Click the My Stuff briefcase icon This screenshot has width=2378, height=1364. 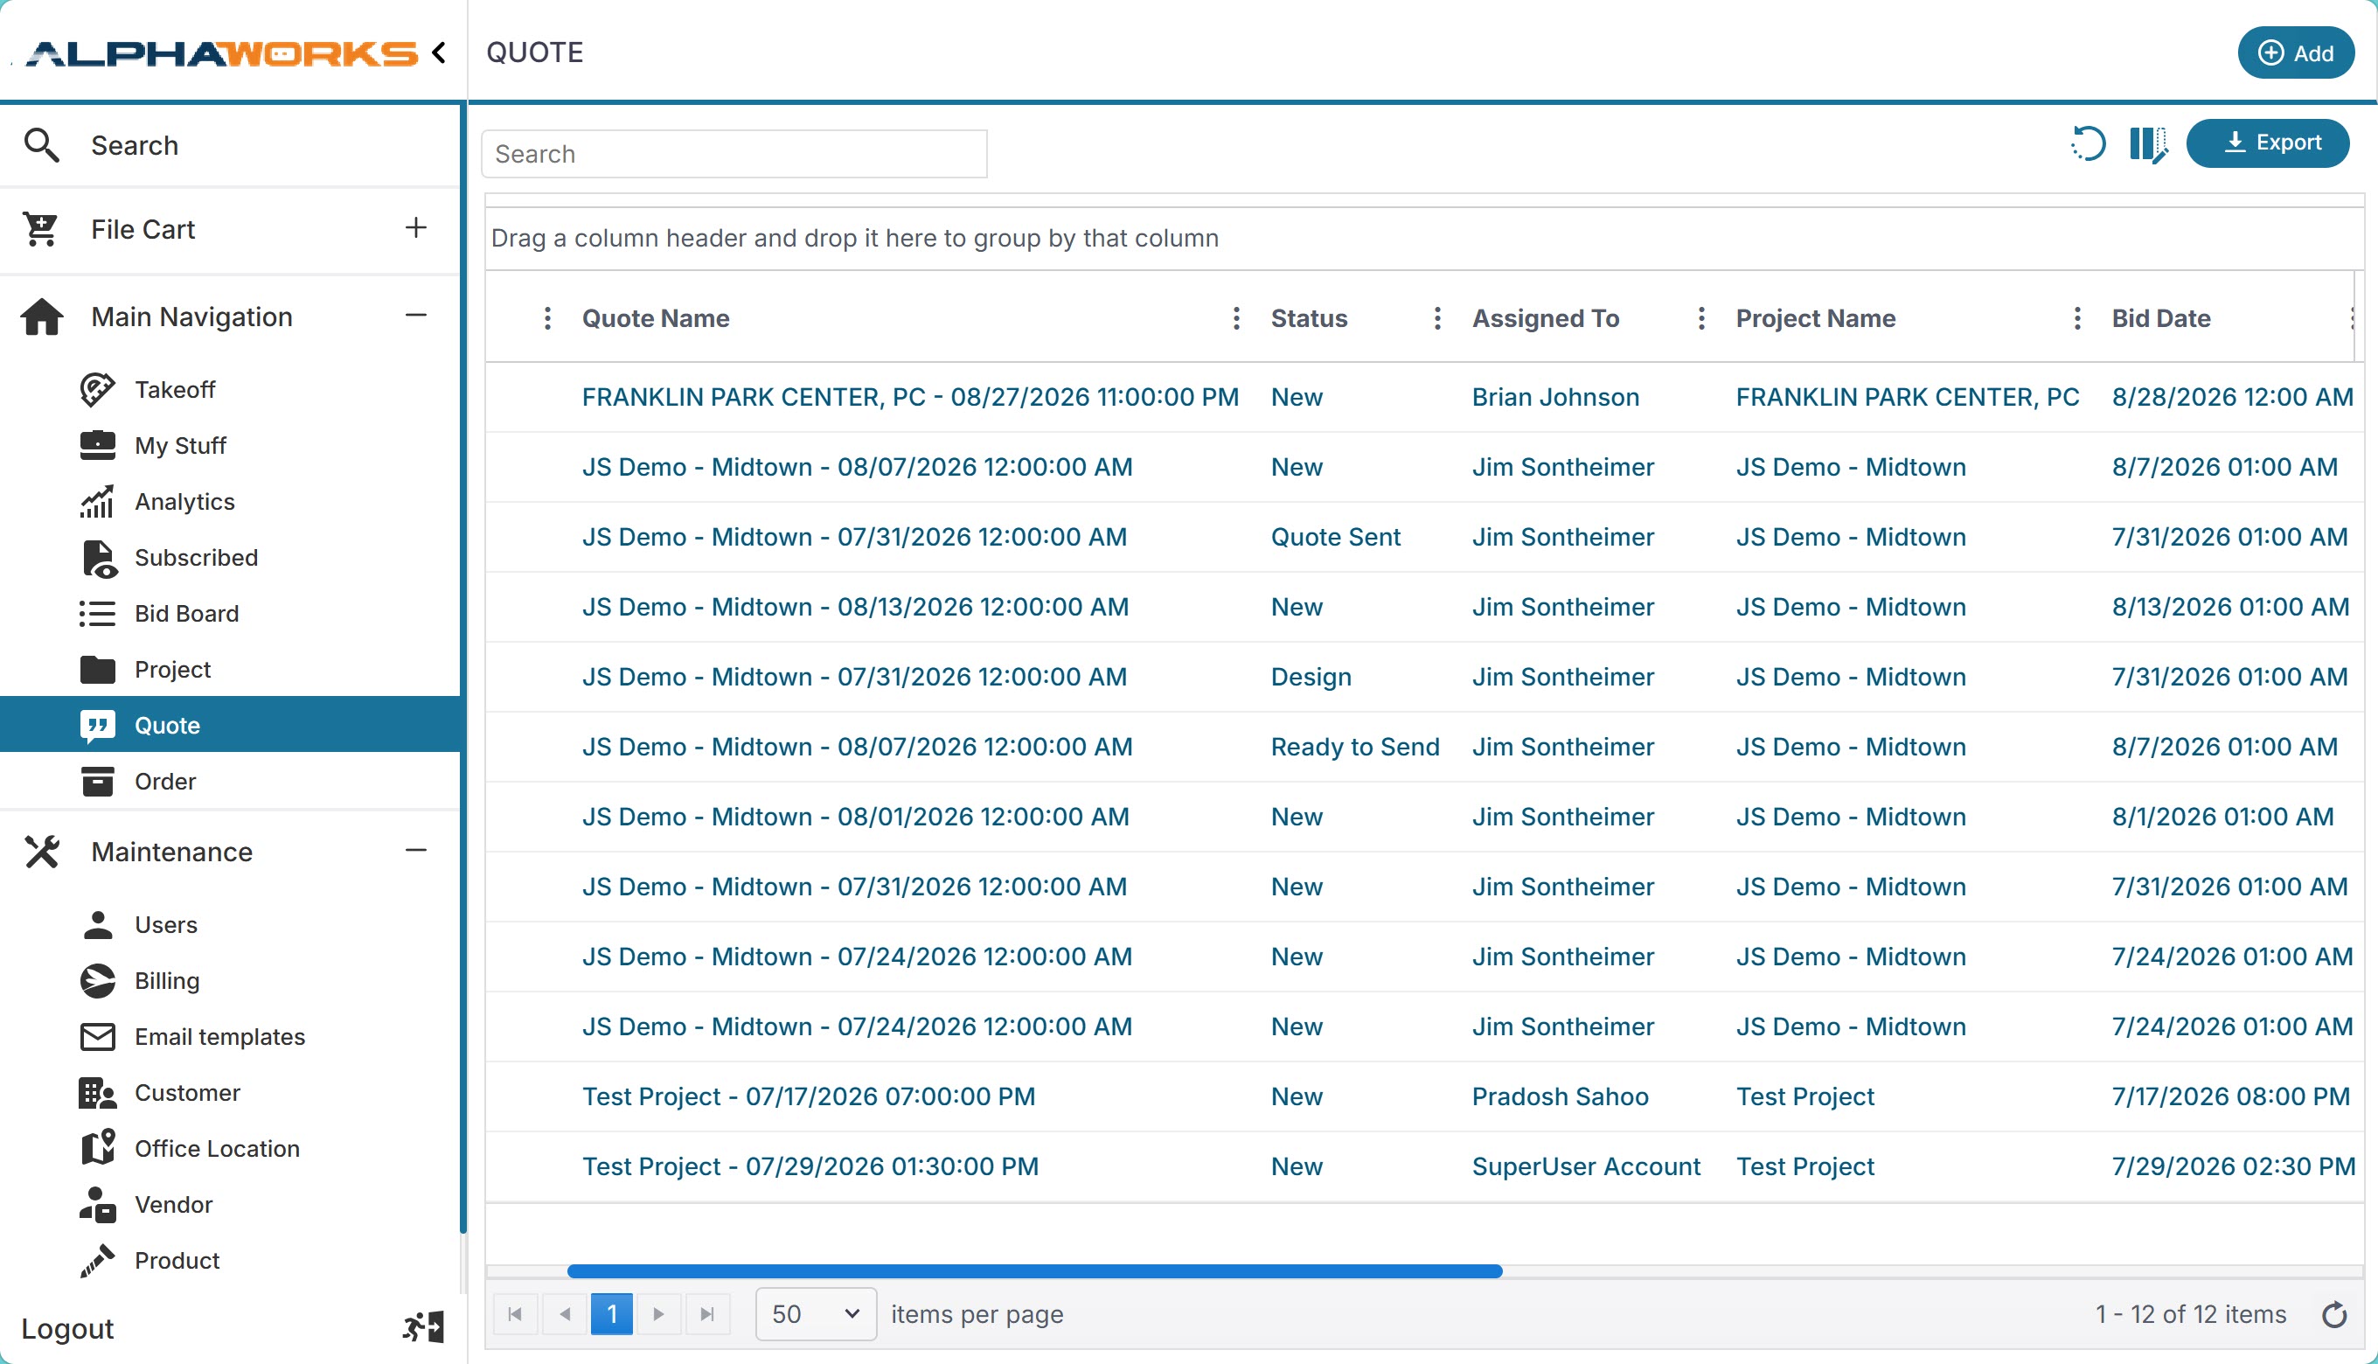[x=97, y=445]
